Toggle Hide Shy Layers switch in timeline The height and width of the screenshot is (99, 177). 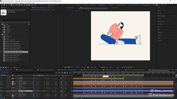click(x=63, y=73)
